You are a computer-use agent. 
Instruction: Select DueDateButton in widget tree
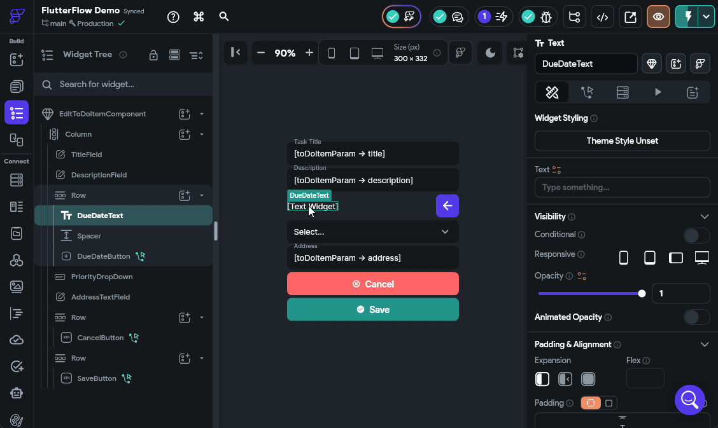[104, 256]
